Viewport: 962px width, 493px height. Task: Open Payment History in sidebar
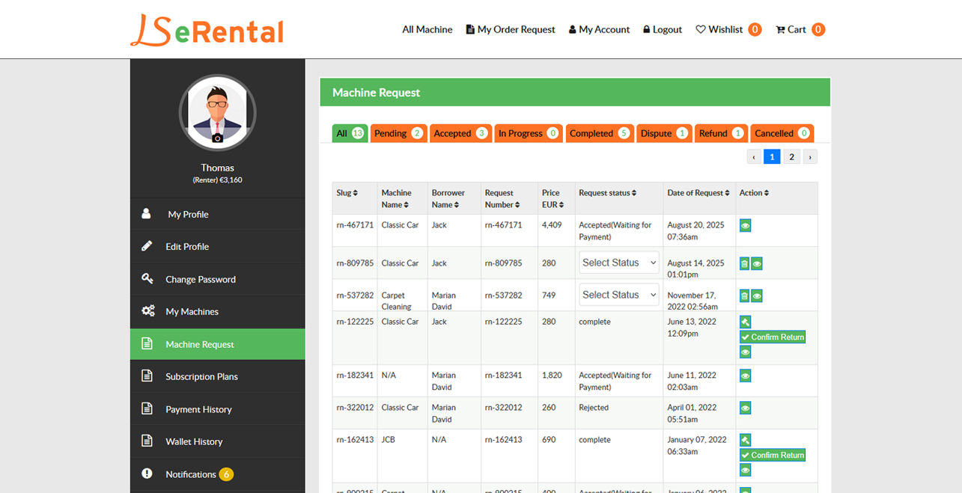tap(198, 409)
